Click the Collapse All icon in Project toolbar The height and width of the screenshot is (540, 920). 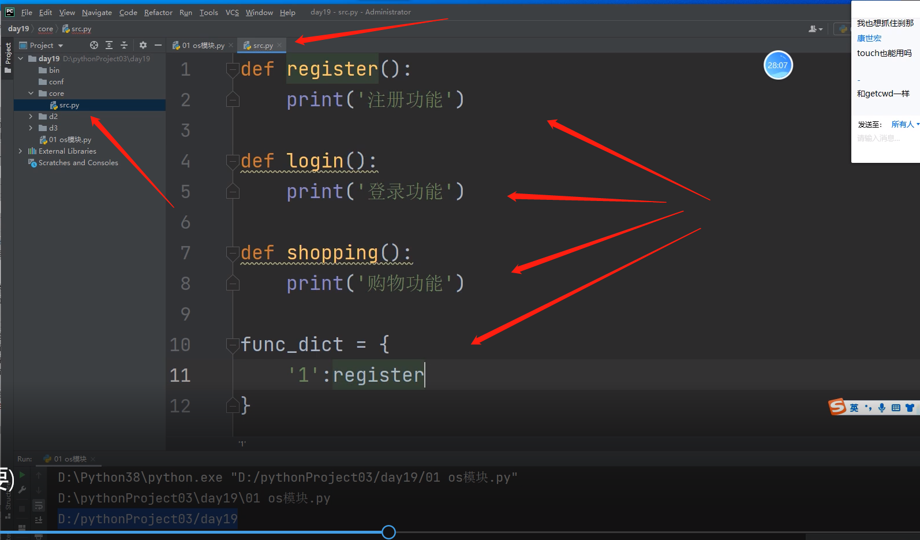coord(124,45)
